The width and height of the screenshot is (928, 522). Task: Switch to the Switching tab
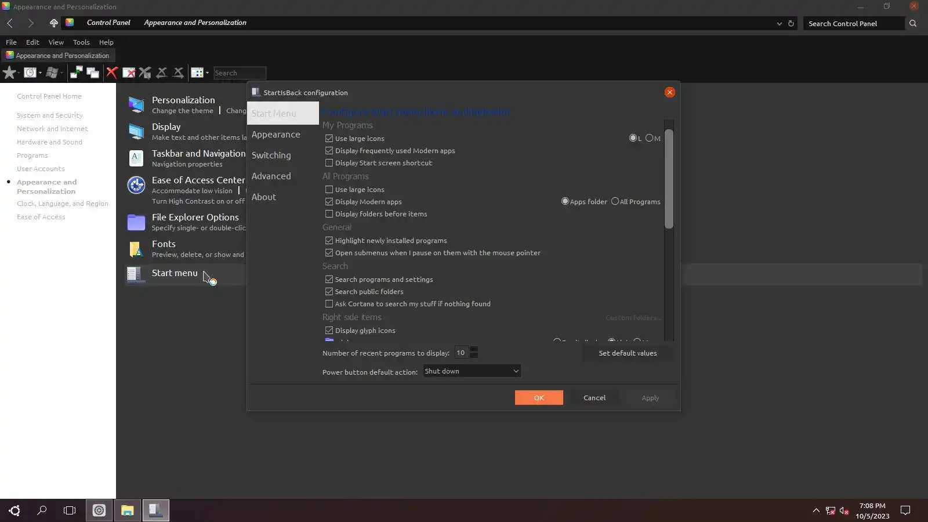tap(271, 155)
